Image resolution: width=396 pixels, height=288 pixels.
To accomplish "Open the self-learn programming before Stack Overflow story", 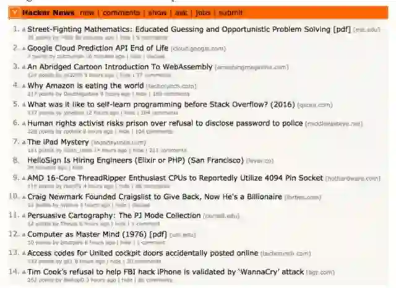I will pos(161,105).
